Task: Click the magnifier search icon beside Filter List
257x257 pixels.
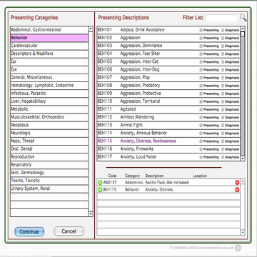Action: click(x=243, y=18)
